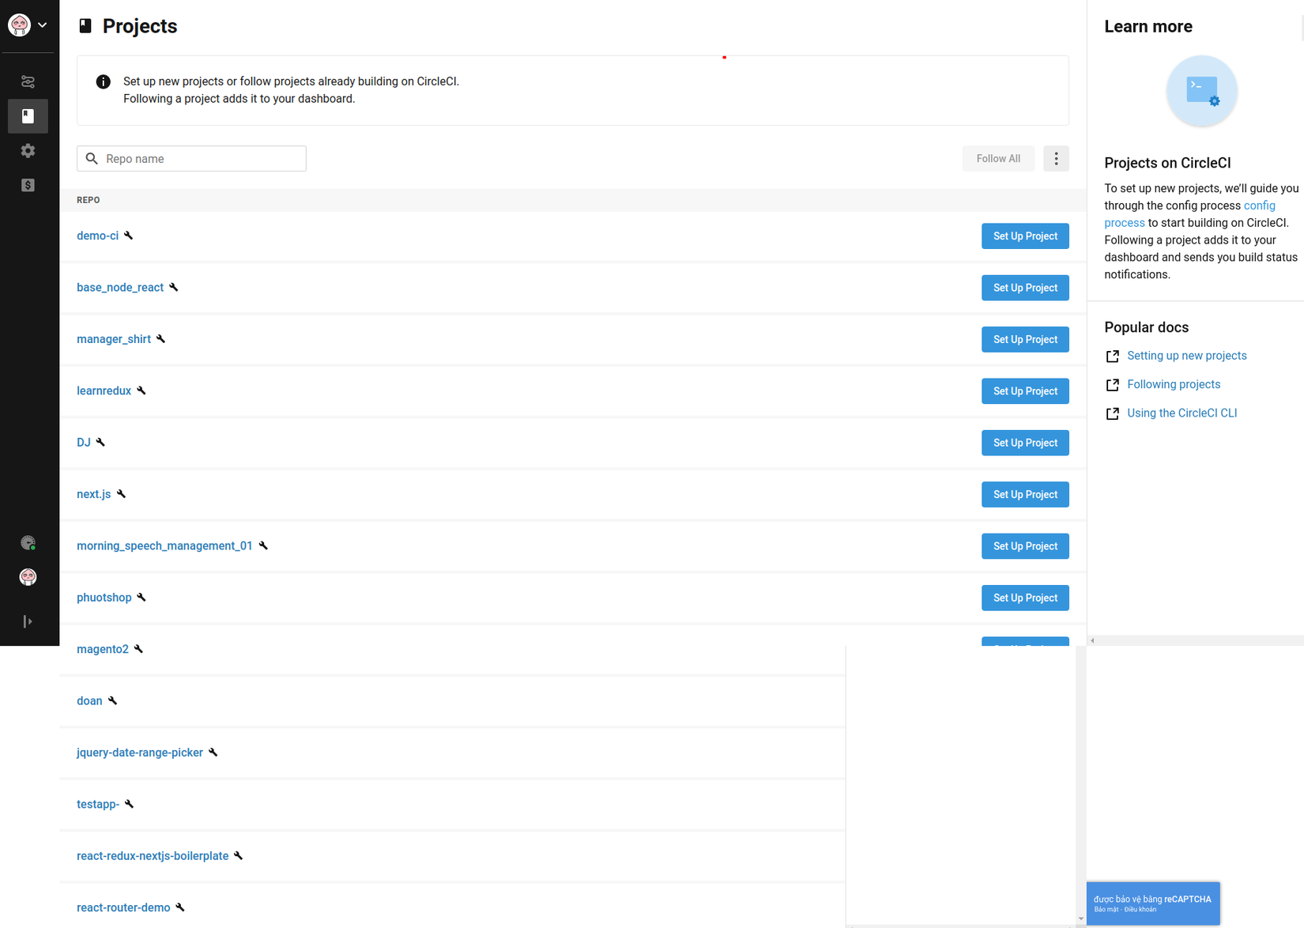The height and width of the screenshot is (928, 1304).
Task: Click the wrench icon beside morning_speech_management_01
Action: click(x=263, y=545)
